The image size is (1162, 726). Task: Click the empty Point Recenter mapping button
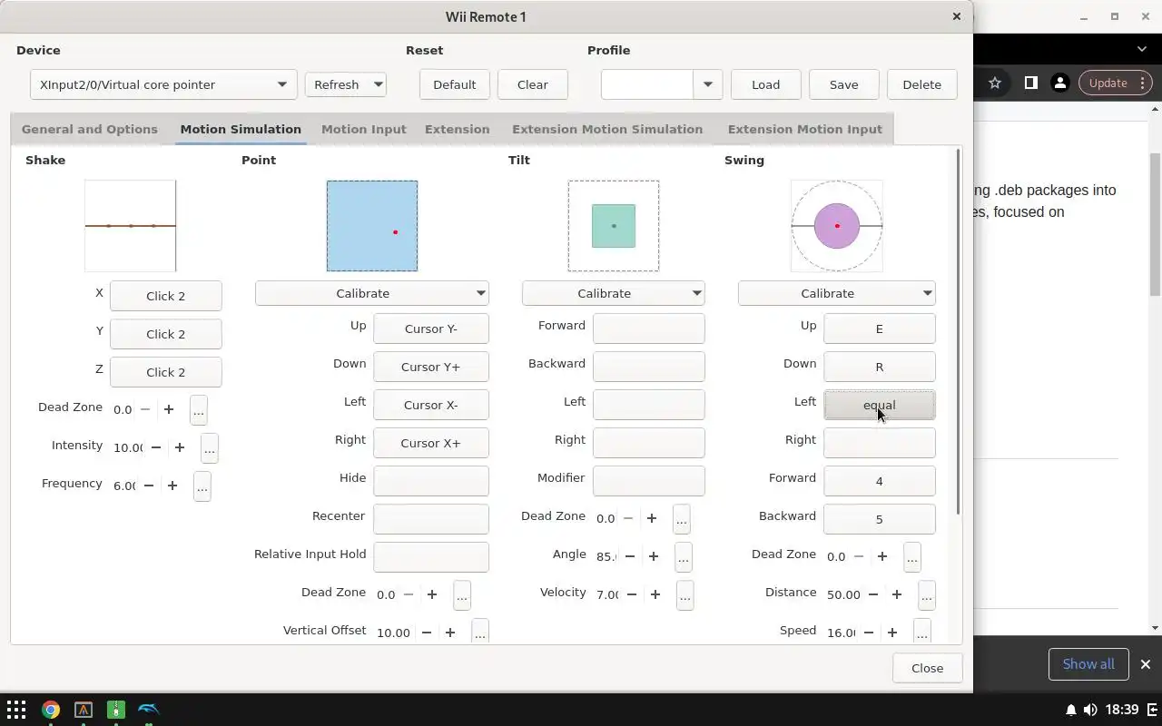431,519
